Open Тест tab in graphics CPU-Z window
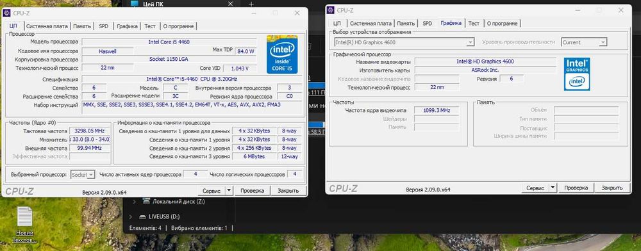 tap(474, 23)
